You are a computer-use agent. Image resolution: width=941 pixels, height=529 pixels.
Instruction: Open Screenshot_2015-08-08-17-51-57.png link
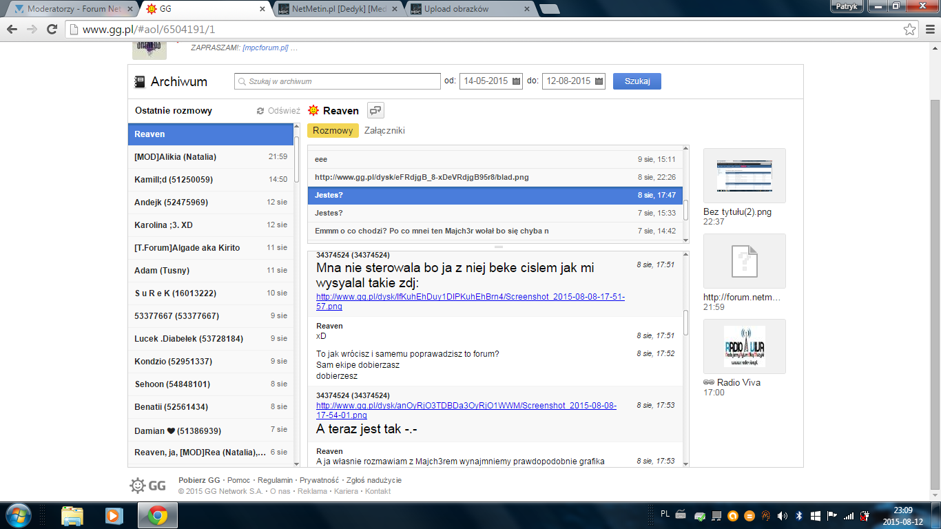470,302
